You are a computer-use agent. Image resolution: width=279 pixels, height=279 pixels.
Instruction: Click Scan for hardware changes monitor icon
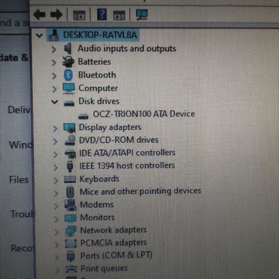[x=142, y=15]
